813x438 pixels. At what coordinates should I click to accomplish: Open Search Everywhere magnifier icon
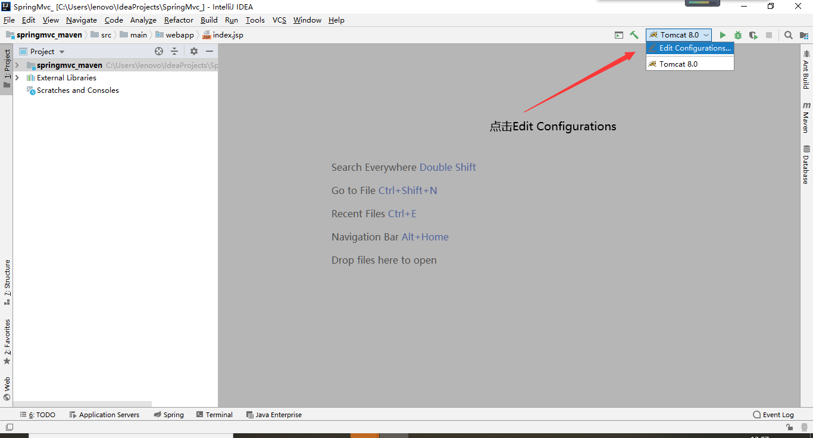pos(789,35)
